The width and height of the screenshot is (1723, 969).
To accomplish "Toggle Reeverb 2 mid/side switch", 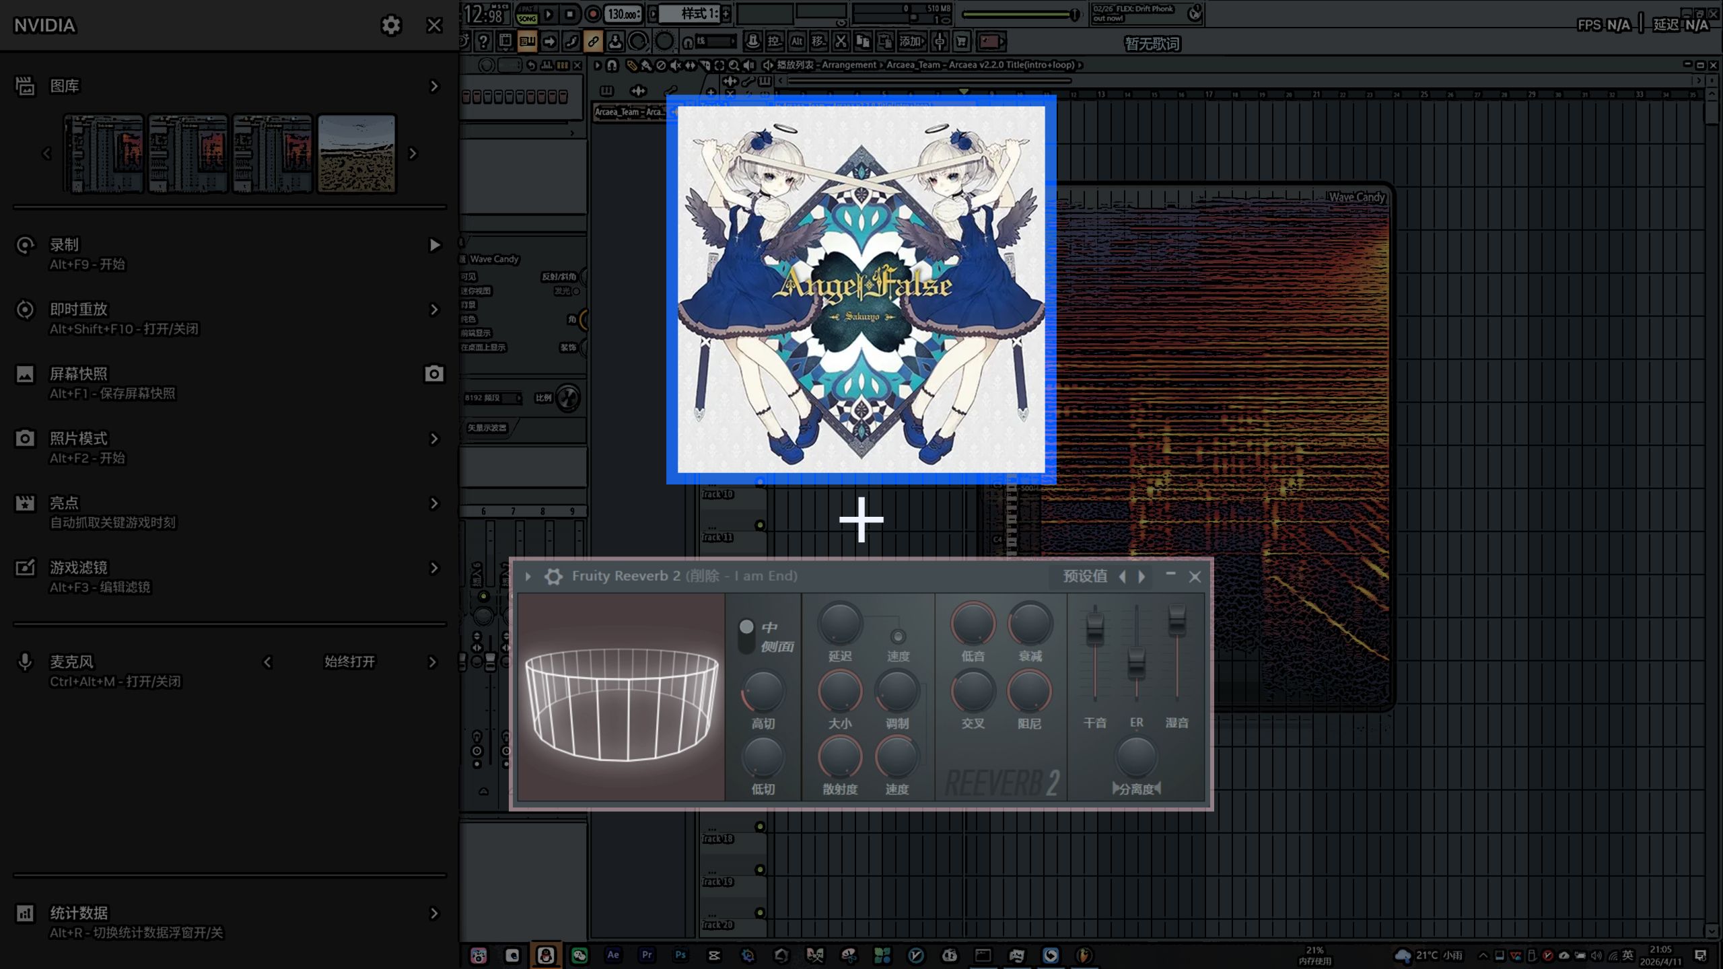I will [x=746, y=636].
